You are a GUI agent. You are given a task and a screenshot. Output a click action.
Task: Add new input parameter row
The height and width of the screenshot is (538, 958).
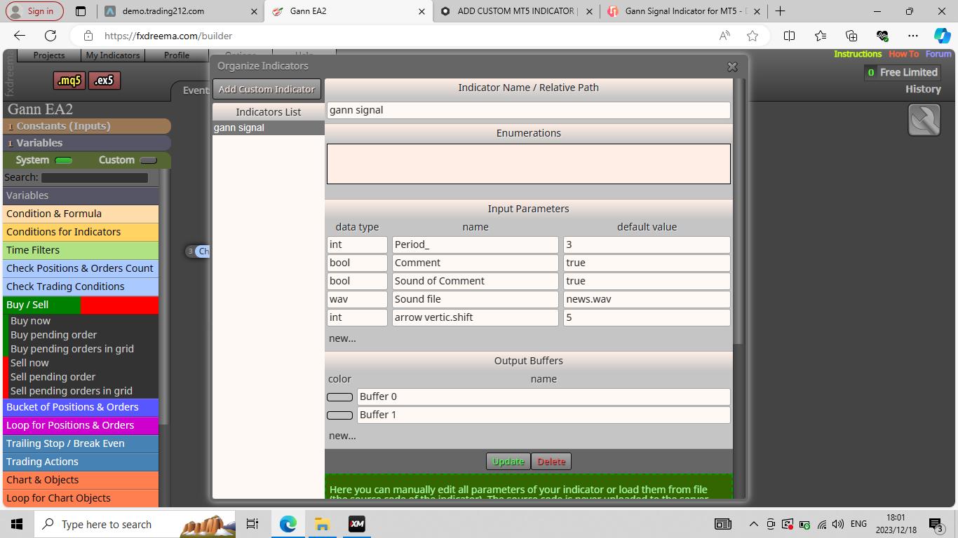click(x=342, y=338)
